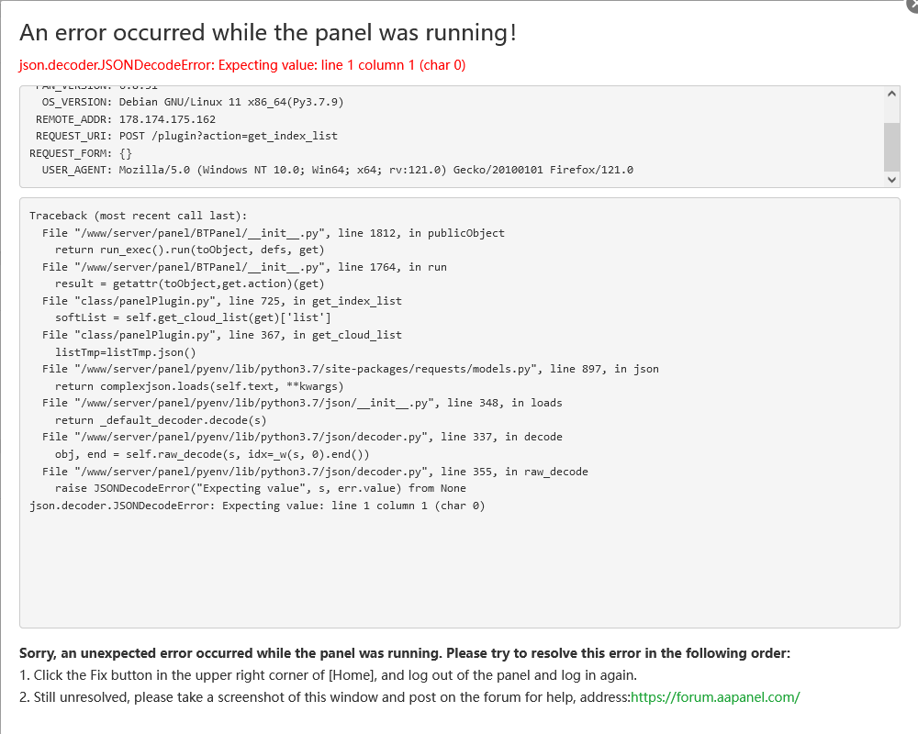Screen dimensions: 918x734
Task: Close the panel error dialog
Action: point(912,4)
